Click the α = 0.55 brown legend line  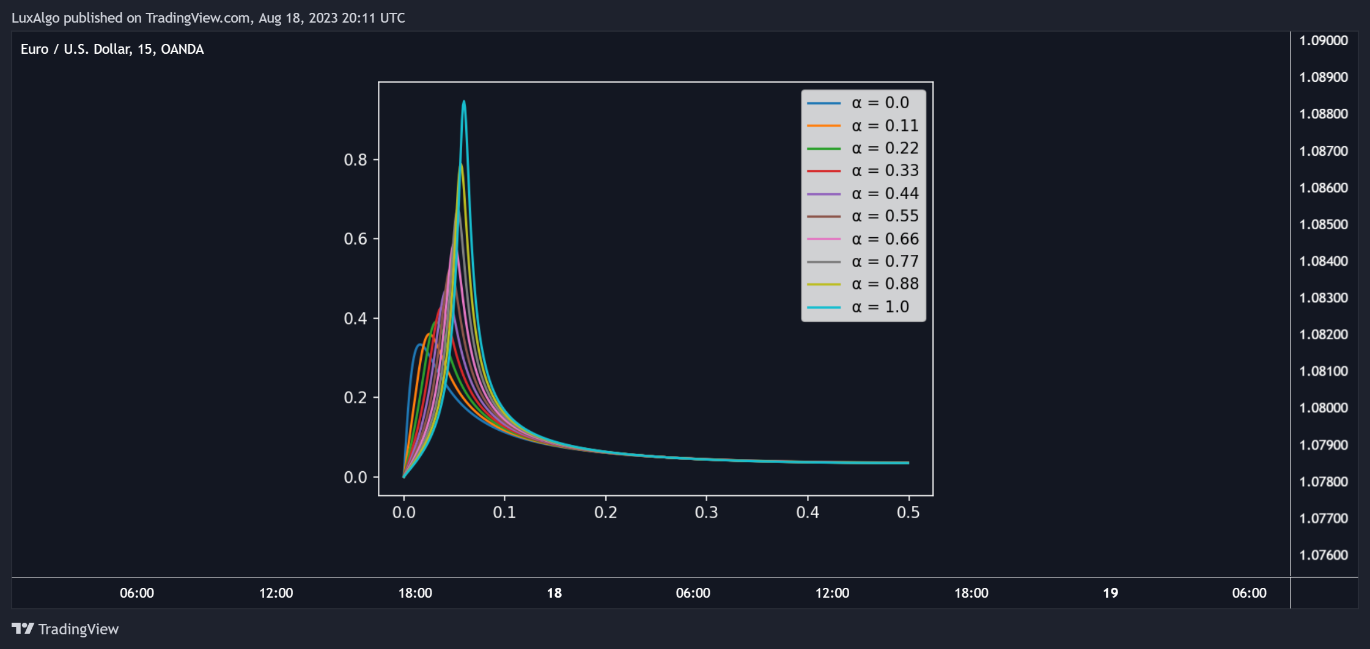tap(823, 216)
